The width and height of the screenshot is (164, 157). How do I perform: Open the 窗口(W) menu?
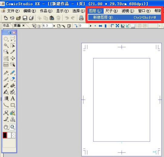coord(144,11)
